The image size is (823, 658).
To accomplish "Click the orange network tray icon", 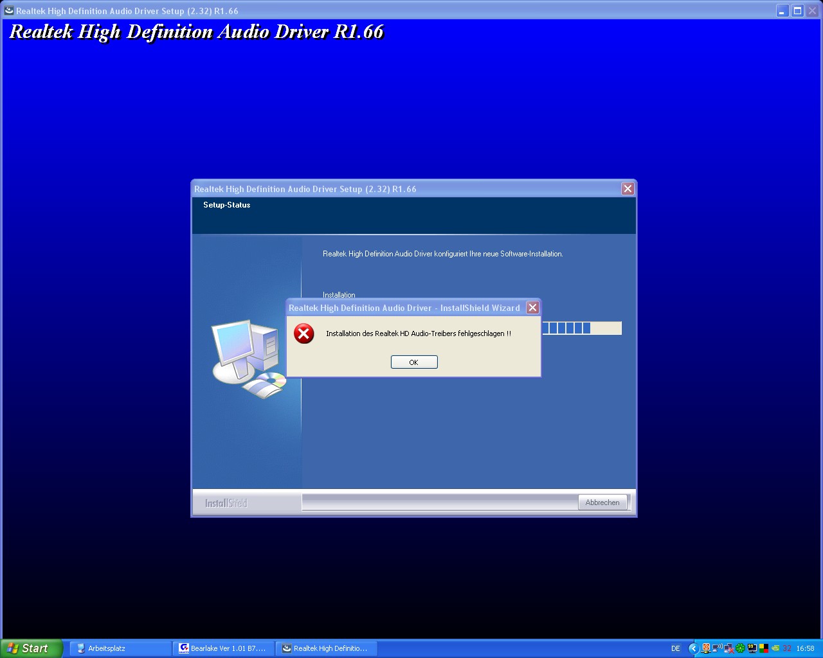I will (x=706, y=648).
